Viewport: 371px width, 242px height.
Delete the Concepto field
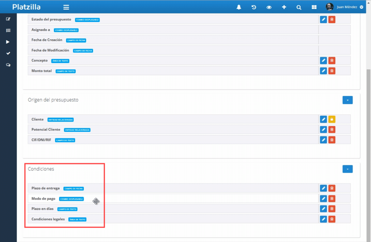(x=332, y=61)
